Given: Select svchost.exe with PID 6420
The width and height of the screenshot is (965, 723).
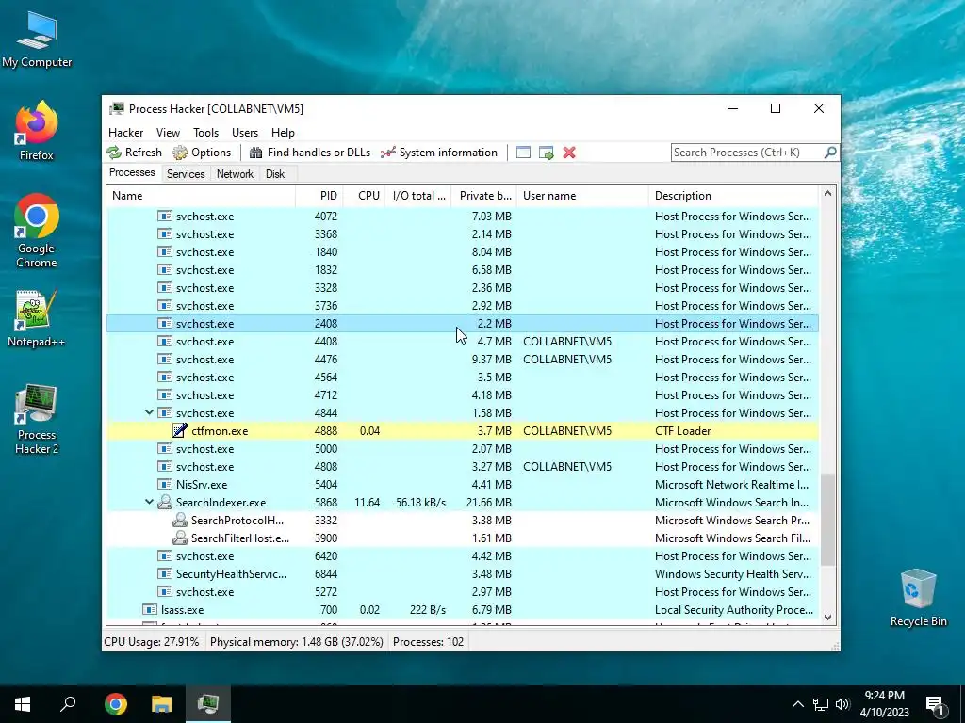Looking at the screenshot, I should (x=462, y=555).
